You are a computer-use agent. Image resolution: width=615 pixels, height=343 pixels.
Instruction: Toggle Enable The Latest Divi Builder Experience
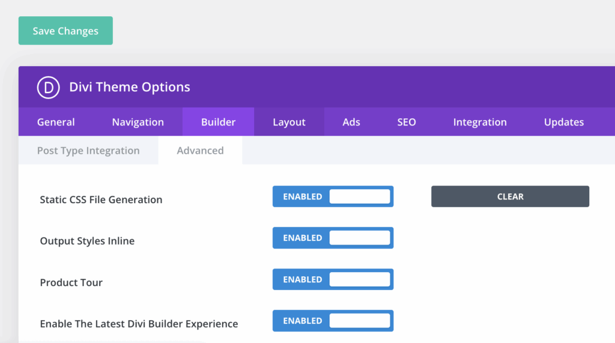pos(333,321)
